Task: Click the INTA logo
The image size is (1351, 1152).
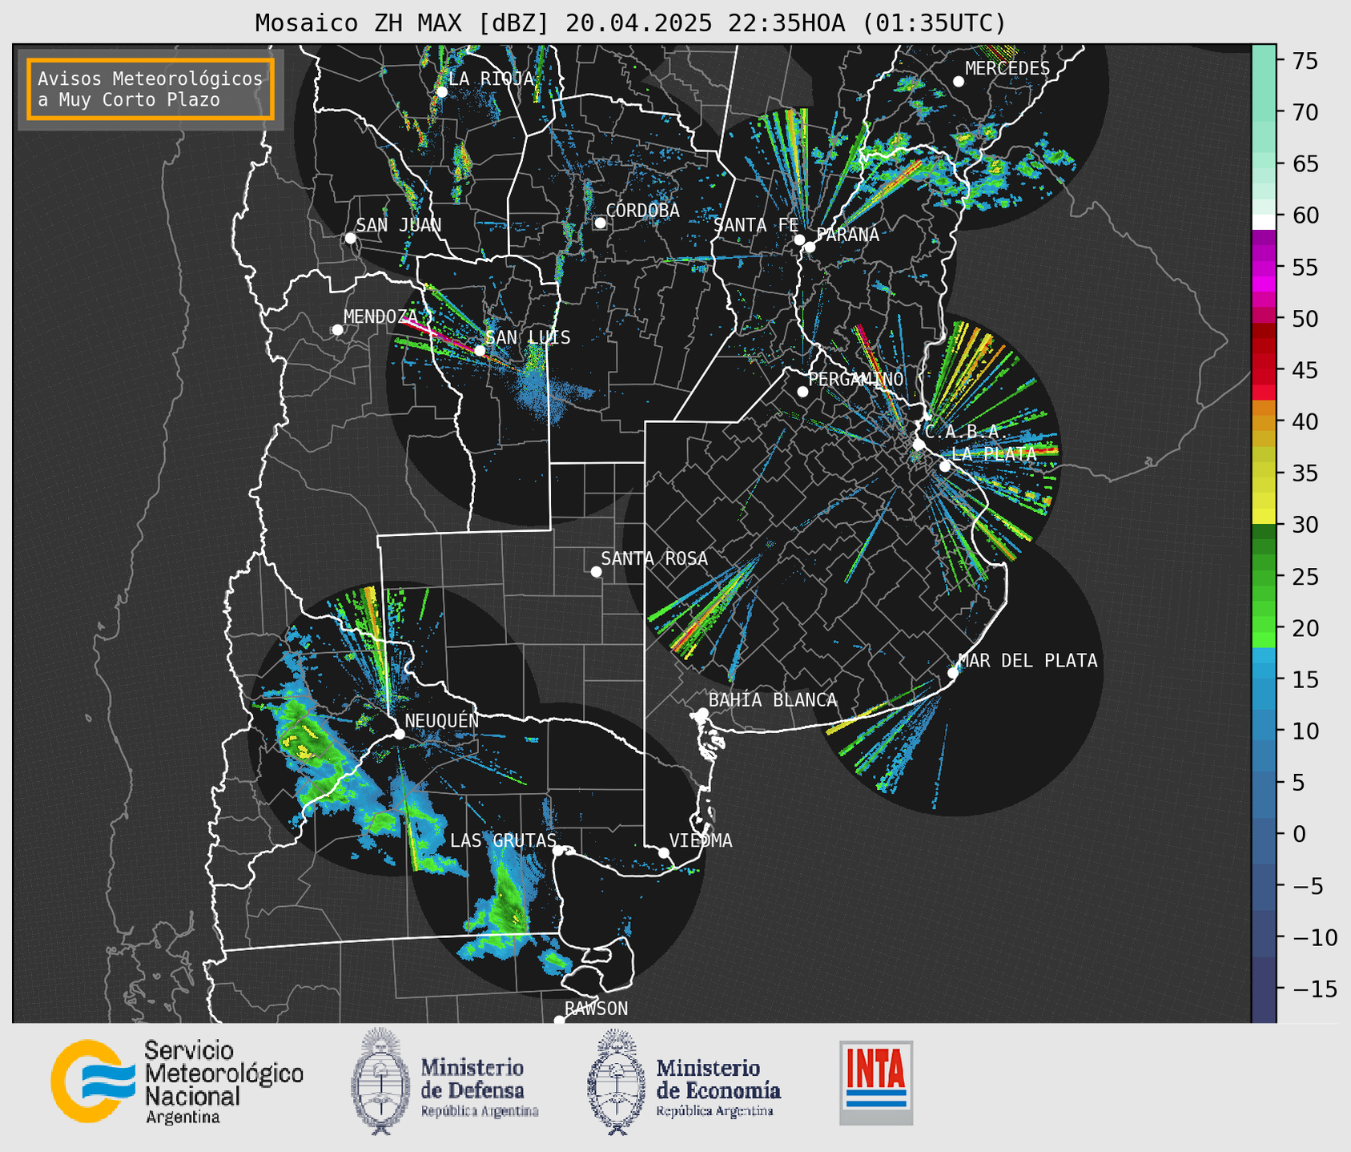Action: (x=876, y=1082)
